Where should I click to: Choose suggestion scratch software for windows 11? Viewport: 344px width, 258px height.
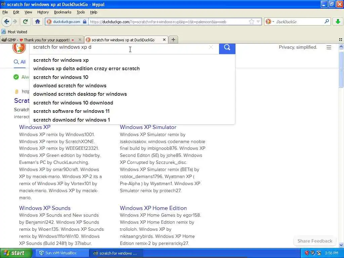[132, 111]
